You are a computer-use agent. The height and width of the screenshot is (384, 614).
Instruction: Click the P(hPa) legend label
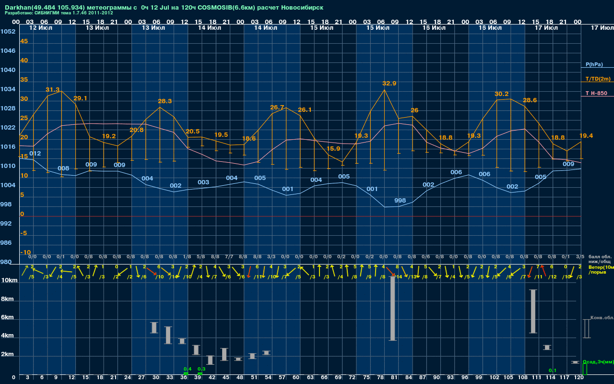point(594,64)
